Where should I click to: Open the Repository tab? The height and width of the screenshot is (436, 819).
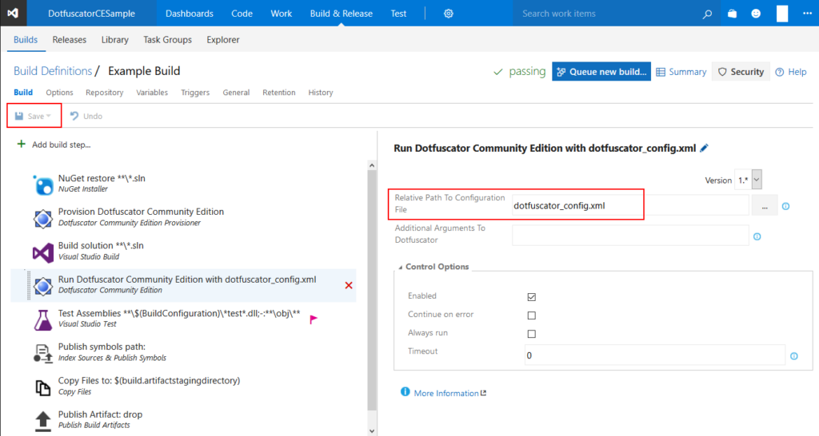[x=105, y=93]
